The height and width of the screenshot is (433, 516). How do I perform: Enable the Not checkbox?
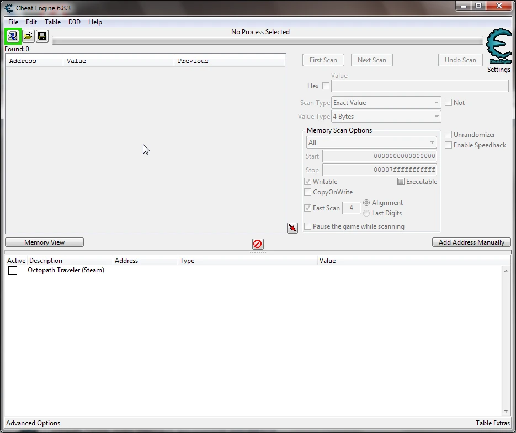(449, 102)
